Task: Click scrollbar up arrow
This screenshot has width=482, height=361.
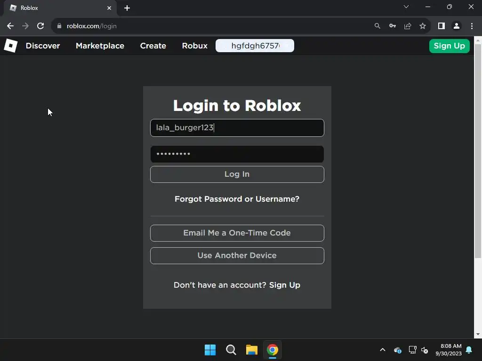Action: tap(478, 40)
